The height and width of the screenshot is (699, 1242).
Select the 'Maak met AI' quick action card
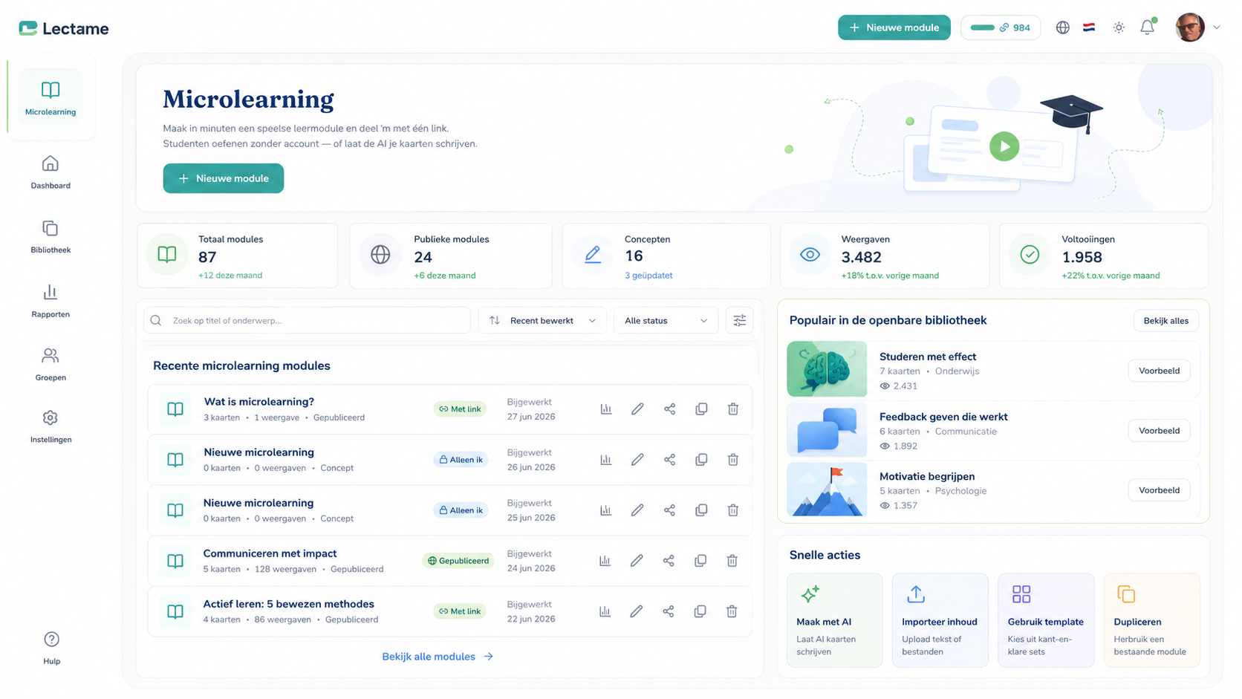[834, 620]
